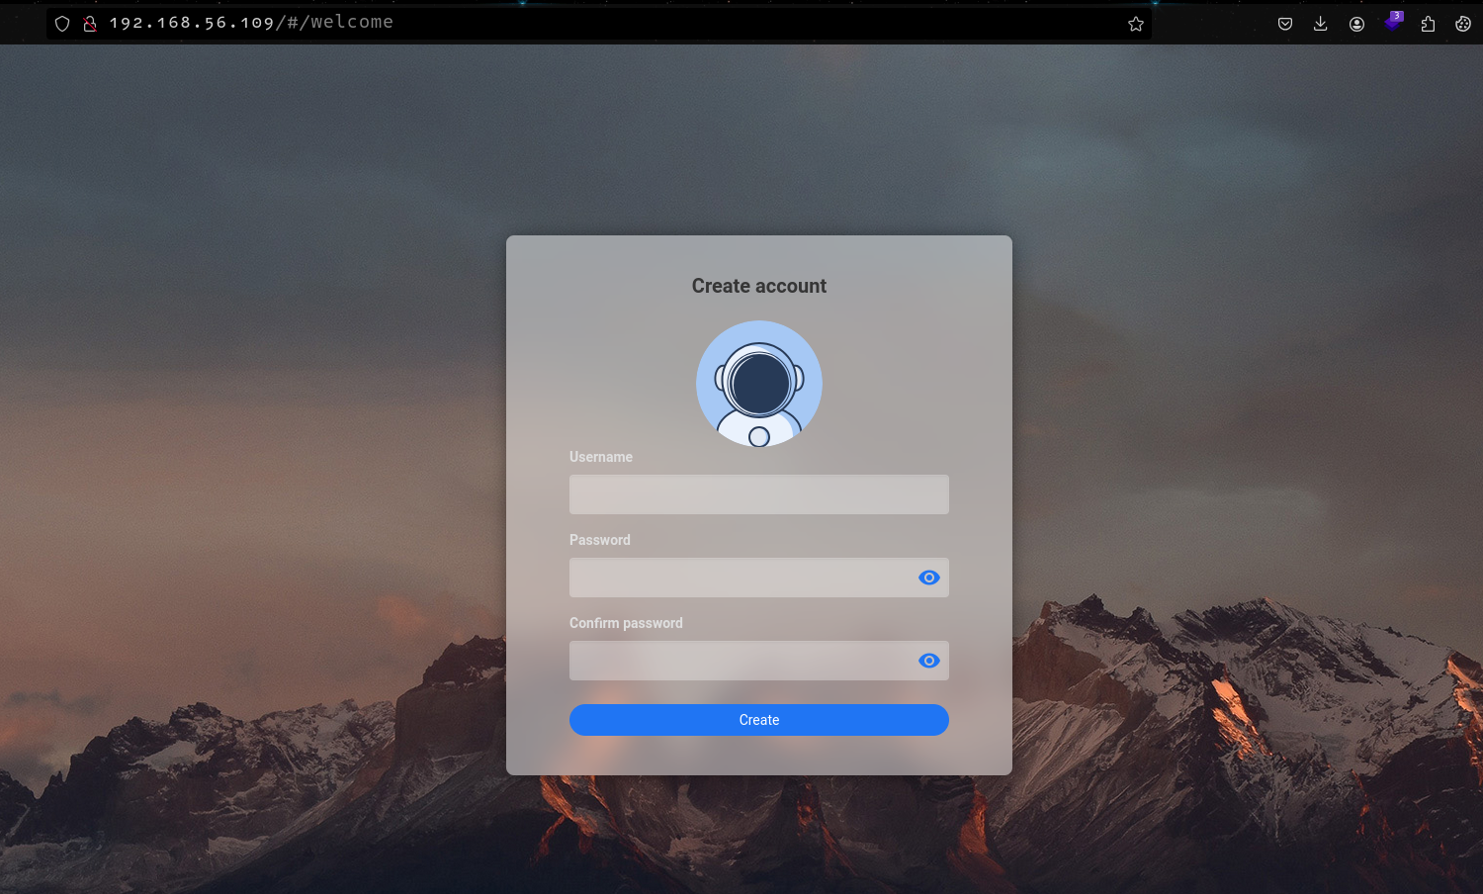Click the insecure connection padlock icon
This screenshot has height=894, width=1483.
pos(90,24)
